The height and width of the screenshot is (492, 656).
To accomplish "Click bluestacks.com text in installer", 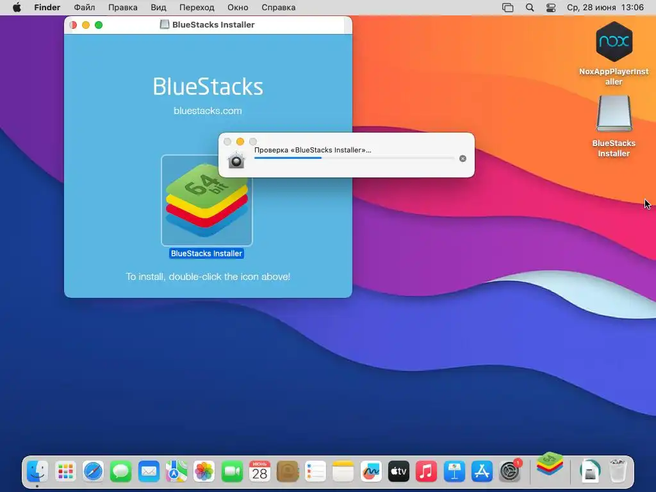I will pyautogui.click(x=208, y=111).
